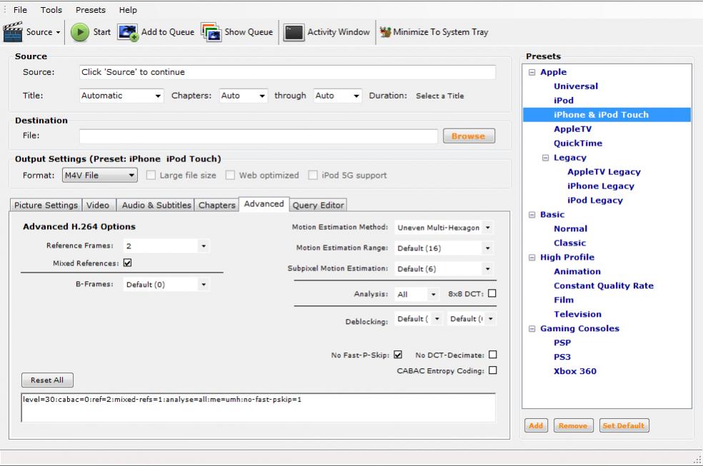Collapse the Legacy preset subgroup

545,158
